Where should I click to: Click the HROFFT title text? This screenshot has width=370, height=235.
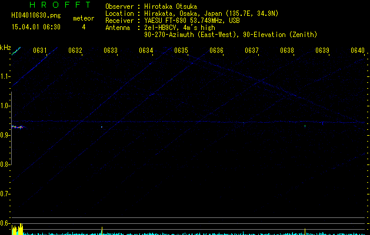click(61, 5)
